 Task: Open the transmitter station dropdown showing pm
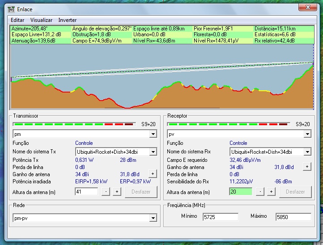click(153, 134)
